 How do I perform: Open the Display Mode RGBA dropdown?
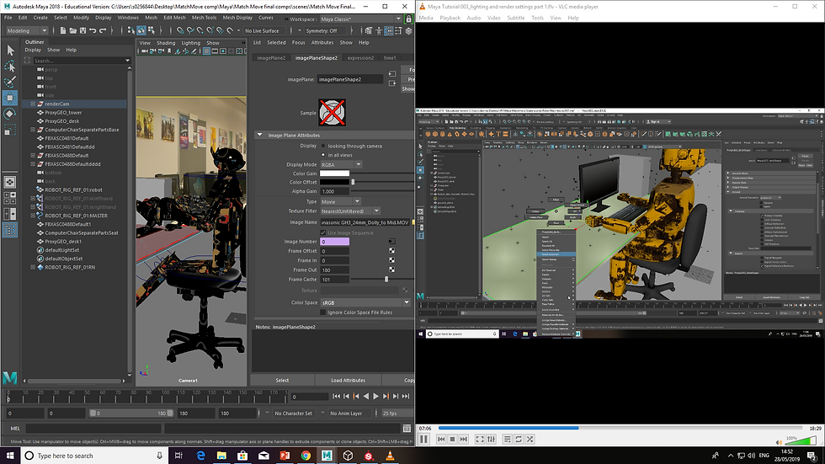click(341, 164)
